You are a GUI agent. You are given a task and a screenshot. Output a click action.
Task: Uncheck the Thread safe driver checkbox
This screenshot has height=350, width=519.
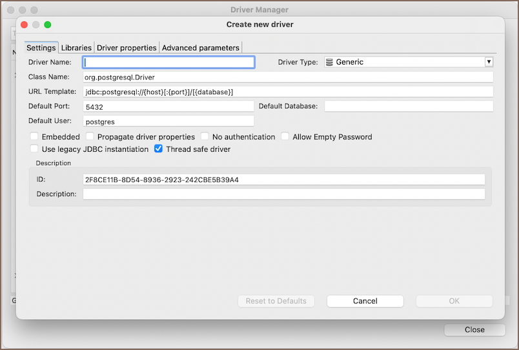click(158, 149)
